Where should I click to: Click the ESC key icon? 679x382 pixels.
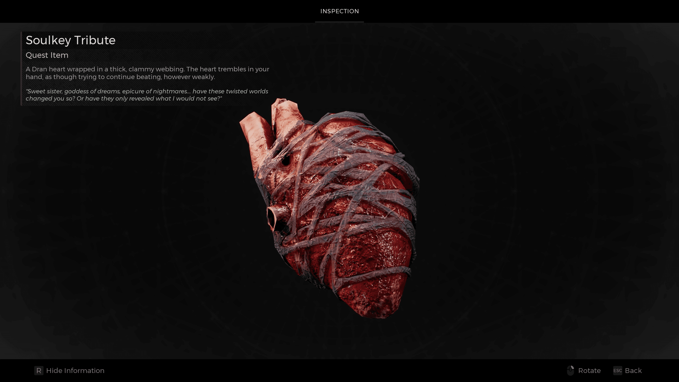click(x=617, y=371)
